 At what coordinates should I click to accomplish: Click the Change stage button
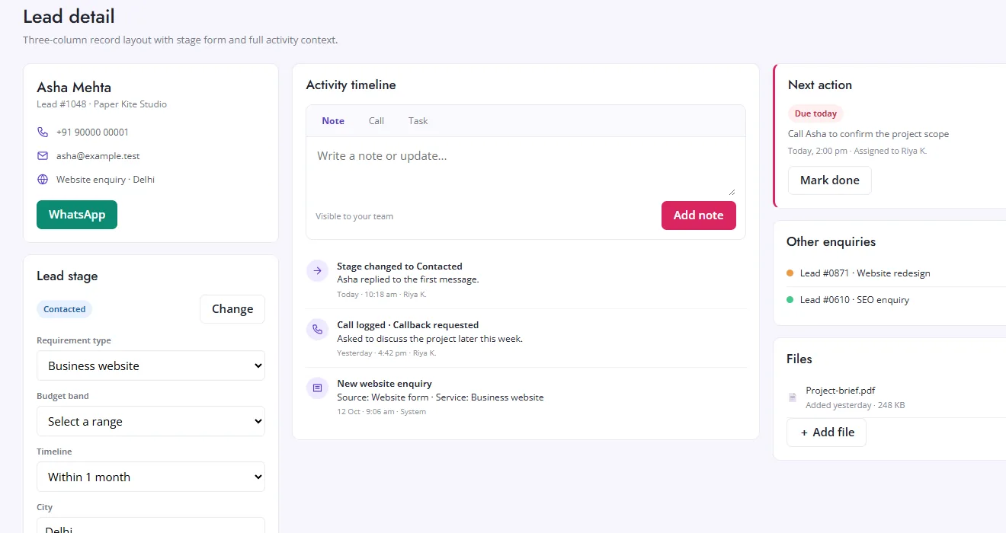(232, 309)
